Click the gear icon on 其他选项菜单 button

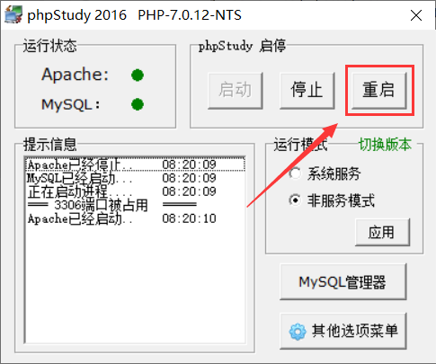pos(298,332)
